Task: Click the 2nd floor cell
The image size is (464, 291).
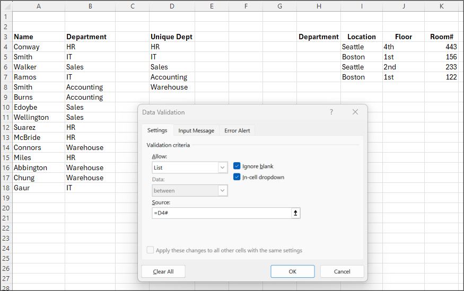Action: point(404,67)
